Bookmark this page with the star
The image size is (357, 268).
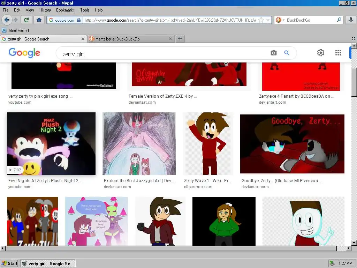tap(261, 20)
